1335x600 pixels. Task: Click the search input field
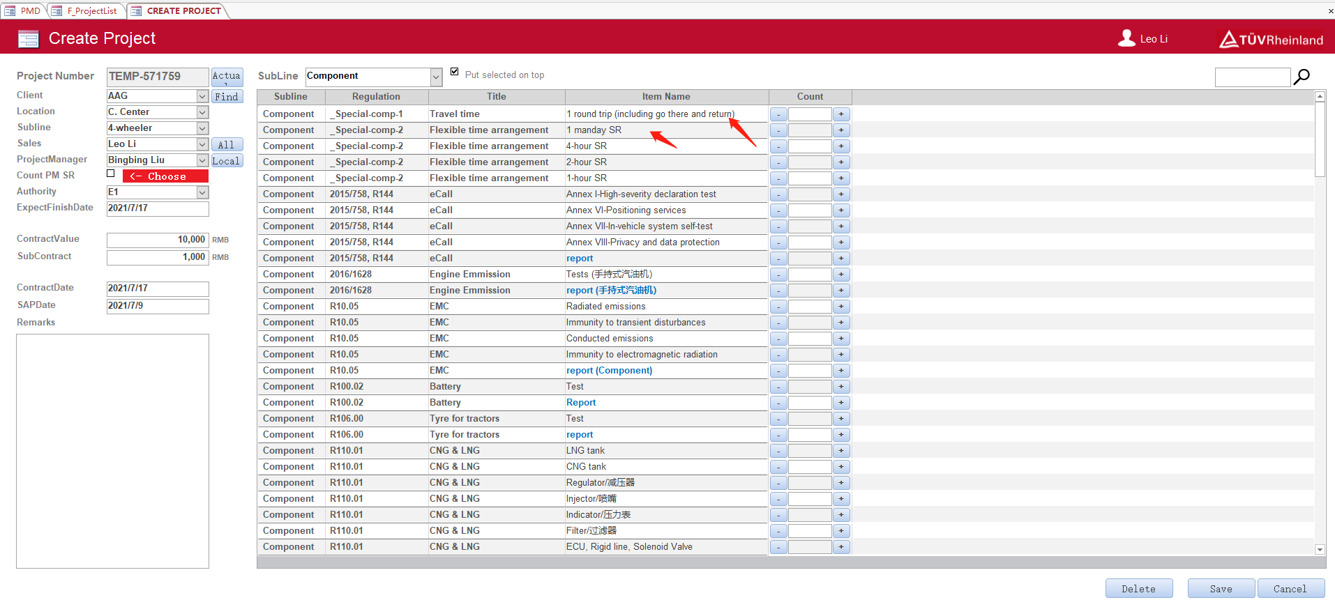(1253, 77)
